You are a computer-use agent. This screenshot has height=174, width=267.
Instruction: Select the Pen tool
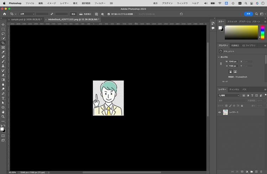coord(3,94)
